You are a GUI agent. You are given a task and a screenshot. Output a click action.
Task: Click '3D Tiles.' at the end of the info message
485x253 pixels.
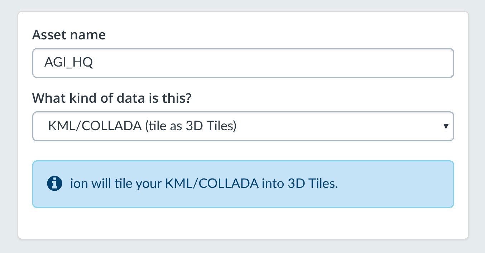pyautogui.click(x=313, y=184)
